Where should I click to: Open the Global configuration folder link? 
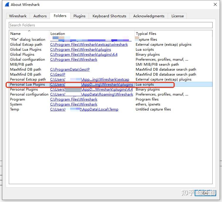tap(74, 60)
